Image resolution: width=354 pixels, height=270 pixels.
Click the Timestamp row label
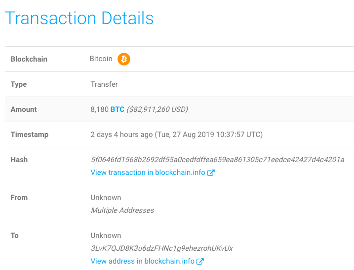coord(30,135)
